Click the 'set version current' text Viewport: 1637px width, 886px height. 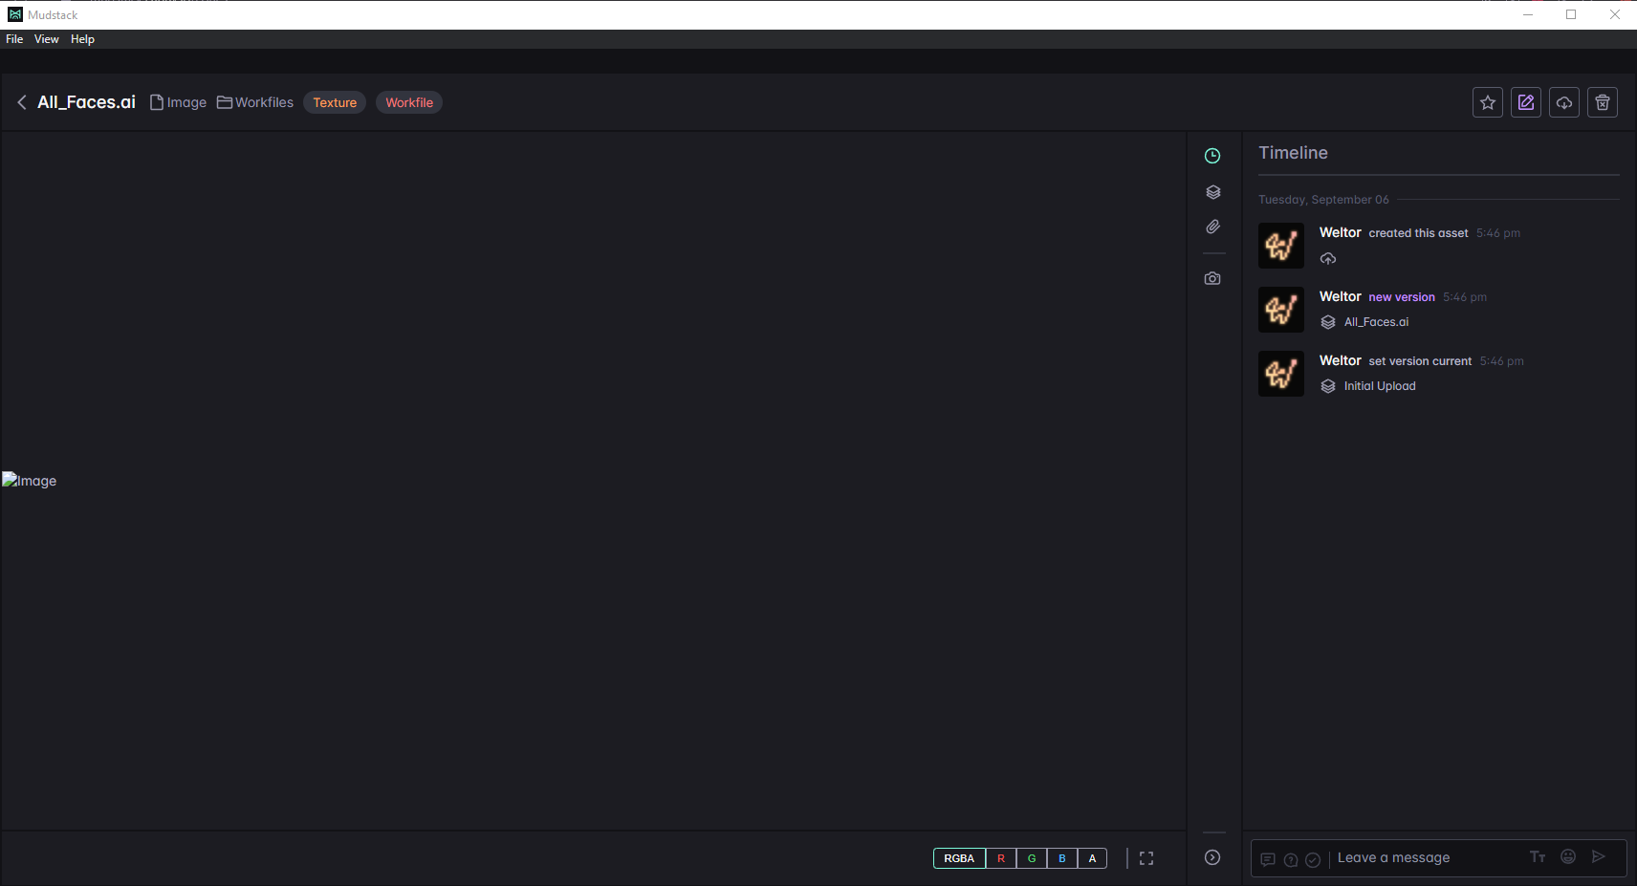(1420, 361)
